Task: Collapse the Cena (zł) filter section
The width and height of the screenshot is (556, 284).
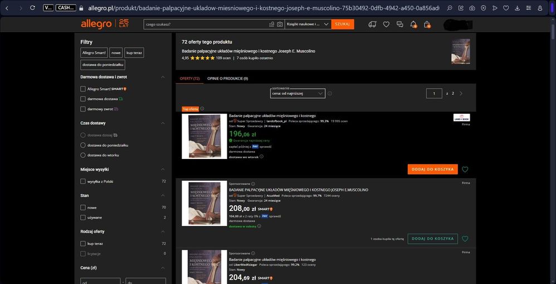Action: [163, 268]
